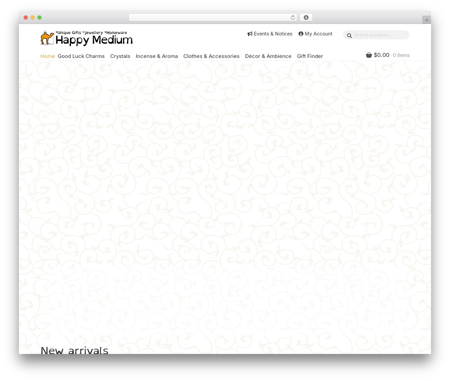This screenshot has width=450, height=381.
Task: Click the Happy Medium site title
Action: 94,40
